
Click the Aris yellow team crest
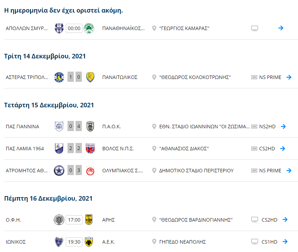89,220
